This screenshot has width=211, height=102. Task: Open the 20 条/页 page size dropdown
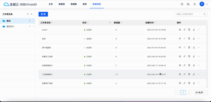tap(200, 93)
